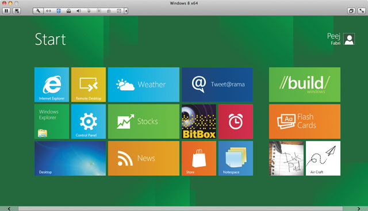Screen dimensions: 368x211
Task: Click the Windows 8 x64 window title
Action: point(184,3)
